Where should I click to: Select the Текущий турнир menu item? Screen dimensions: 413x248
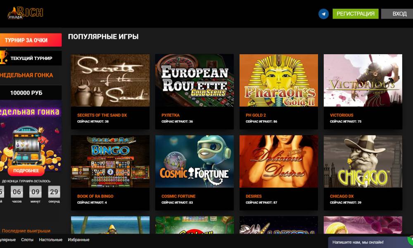tap(31, 58)
